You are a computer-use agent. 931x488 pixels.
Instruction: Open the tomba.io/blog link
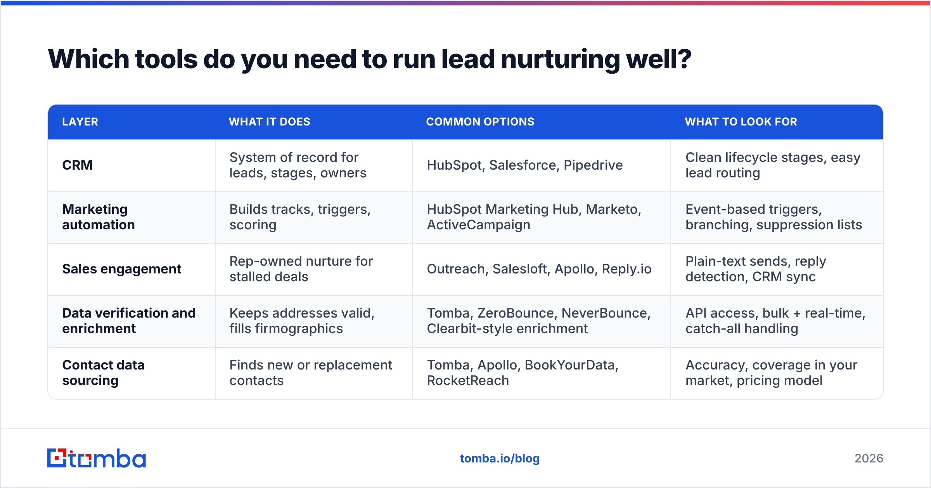click(500, 459)
